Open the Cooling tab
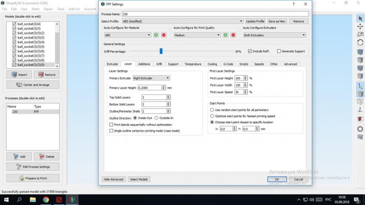The image size is (365, 205). click(x=212, y=64)
